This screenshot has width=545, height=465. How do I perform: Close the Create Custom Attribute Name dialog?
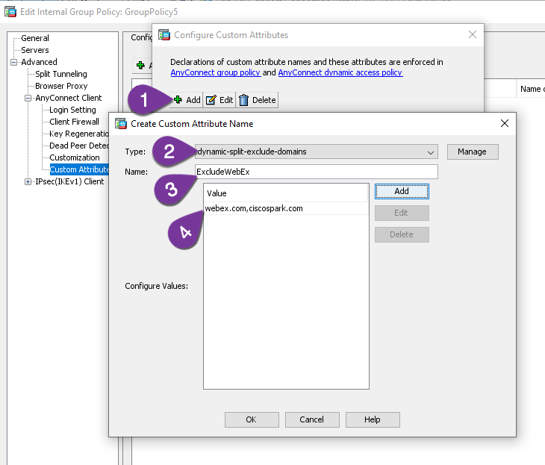point(505,123)
